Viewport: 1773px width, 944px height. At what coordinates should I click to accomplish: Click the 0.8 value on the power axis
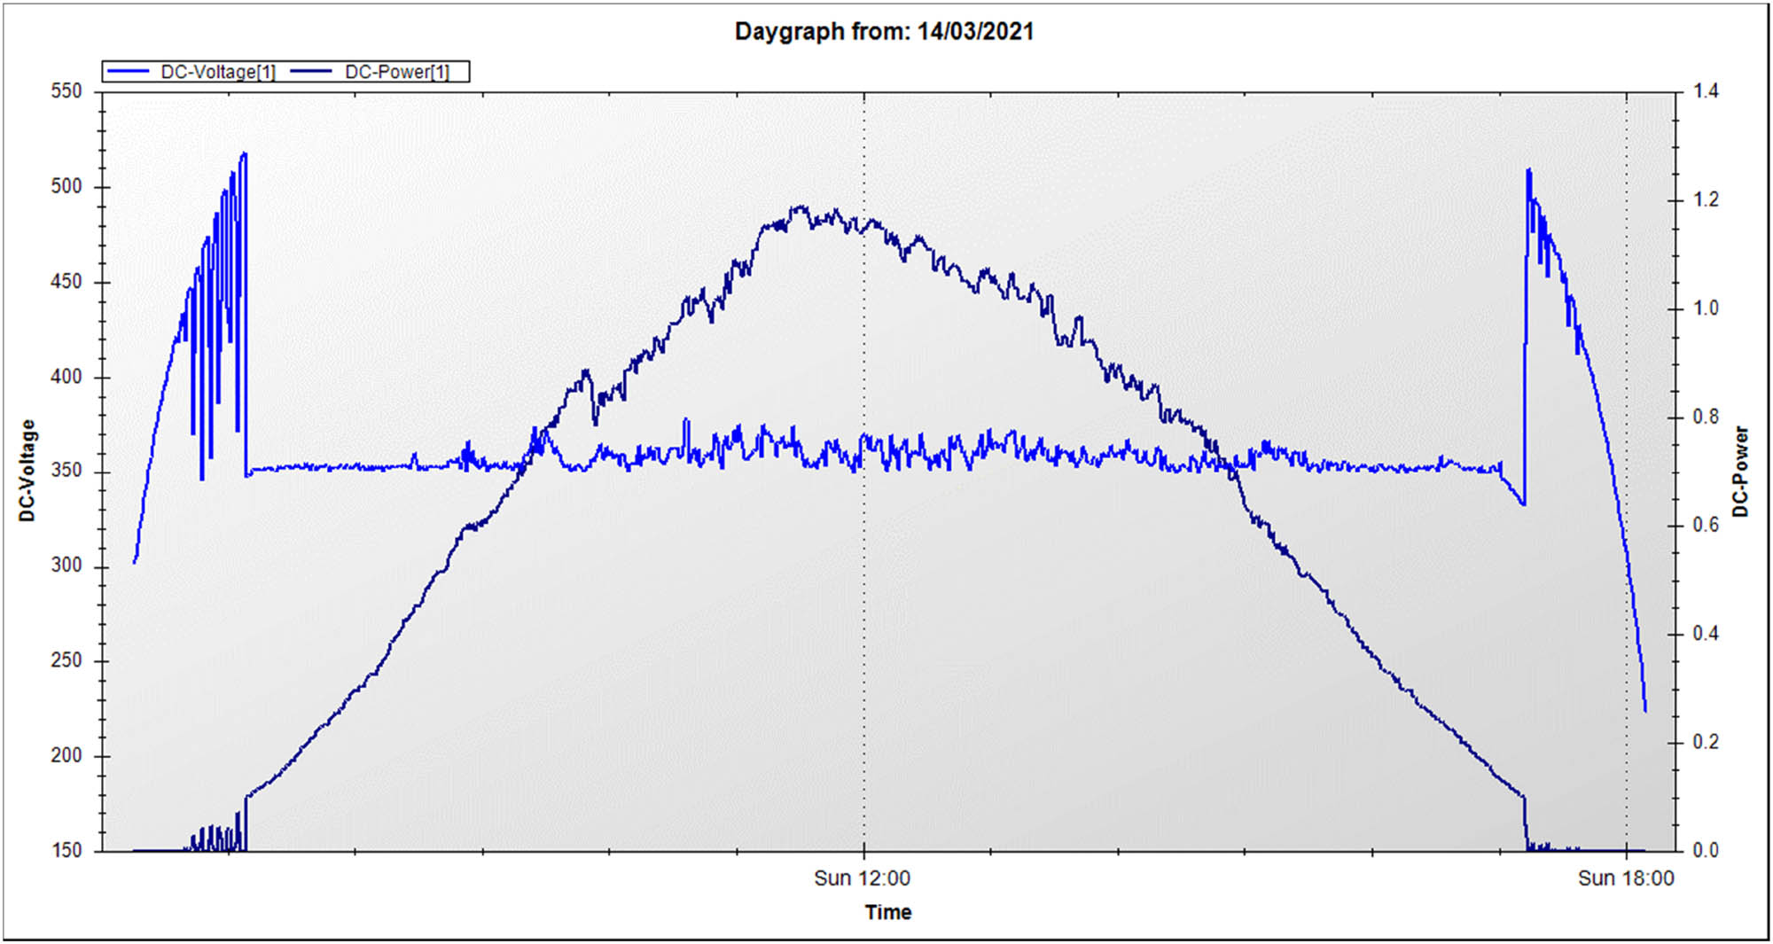click(1706, 417)
